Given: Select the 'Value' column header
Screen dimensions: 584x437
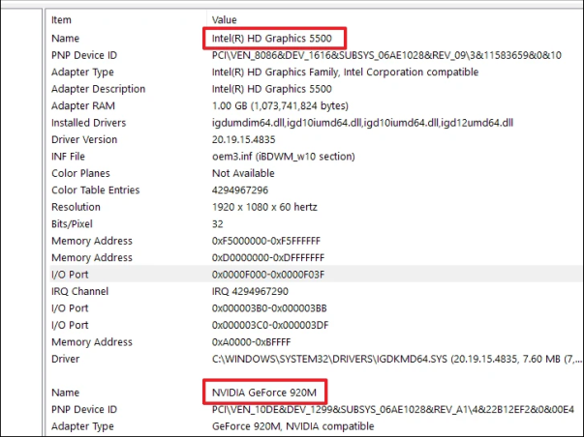Looking at the screenshot, I should (x=225, y=19).
